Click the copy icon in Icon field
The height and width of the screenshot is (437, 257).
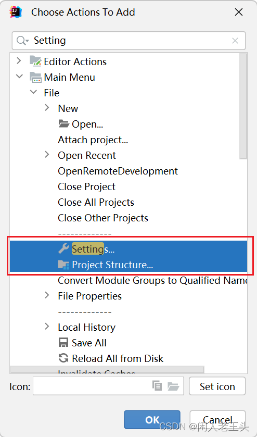157,386
